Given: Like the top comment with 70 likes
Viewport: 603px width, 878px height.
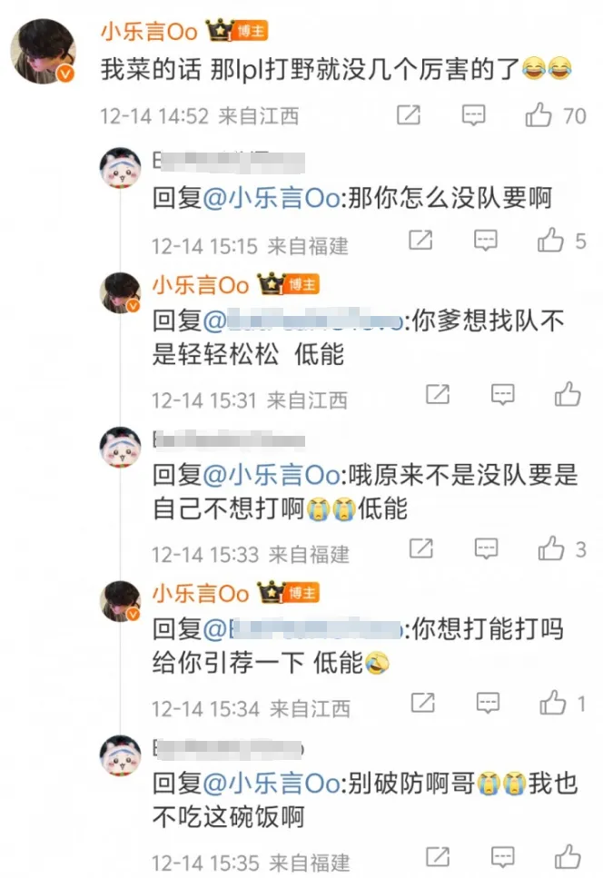Looking at the screenshot, I should pos(539,115).
